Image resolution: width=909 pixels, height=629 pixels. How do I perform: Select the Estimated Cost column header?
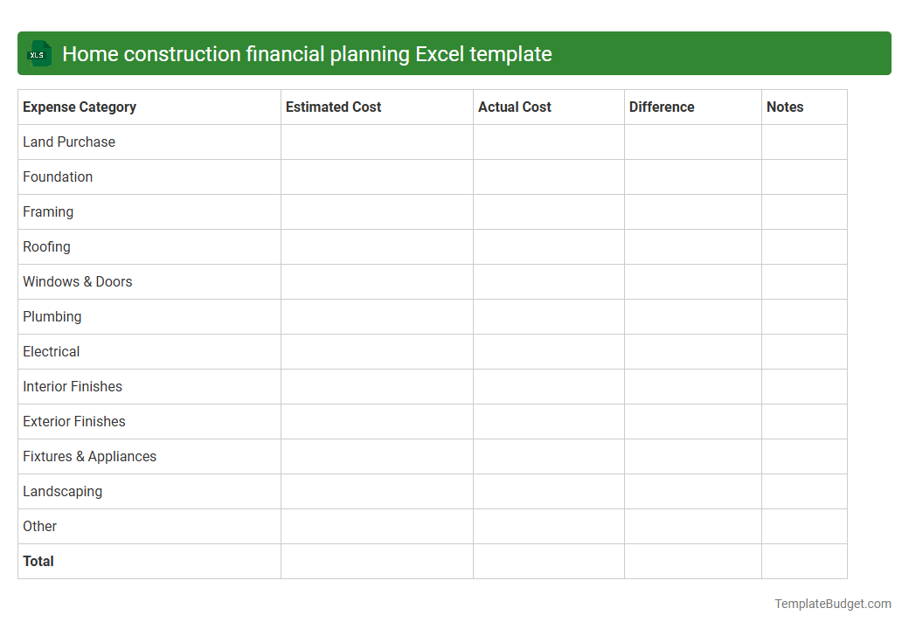[333, 107]
